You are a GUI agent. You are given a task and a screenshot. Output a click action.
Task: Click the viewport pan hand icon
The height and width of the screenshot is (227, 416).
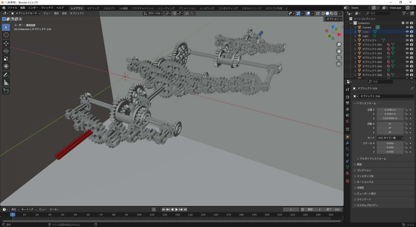point(339,51)
